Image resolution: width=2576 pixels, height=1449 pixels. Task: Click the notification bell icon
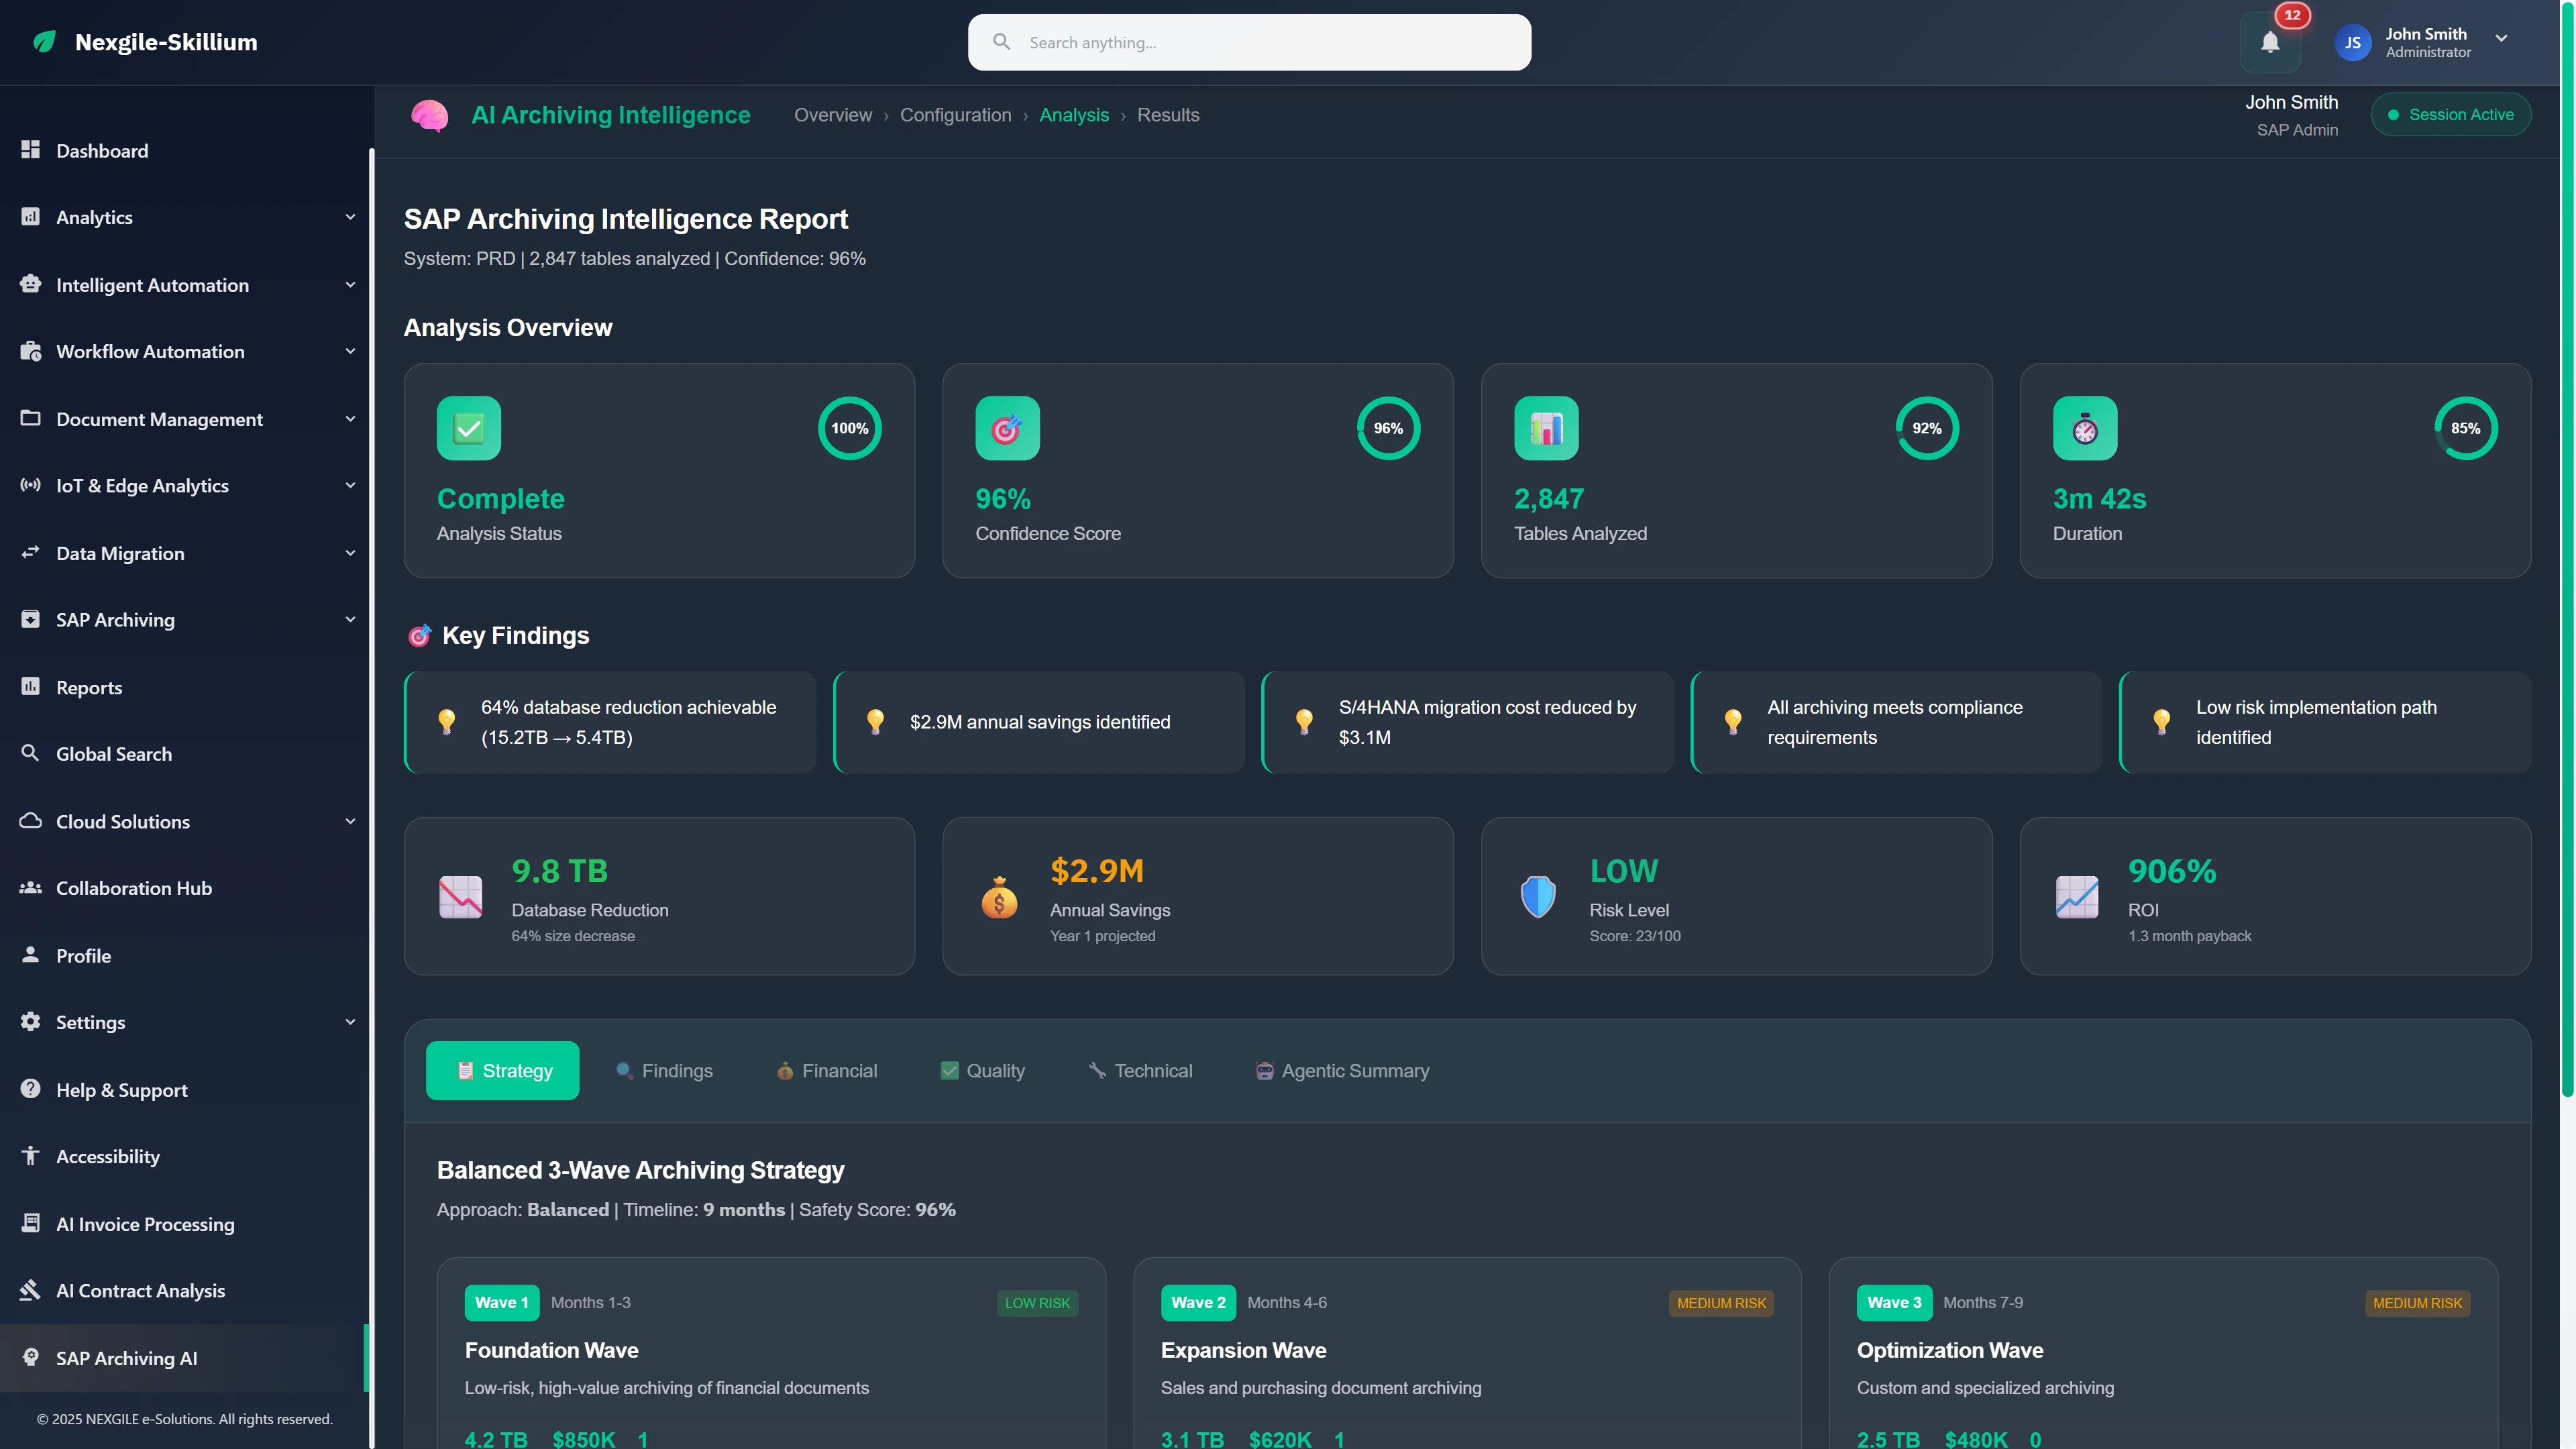point(2270,42)
